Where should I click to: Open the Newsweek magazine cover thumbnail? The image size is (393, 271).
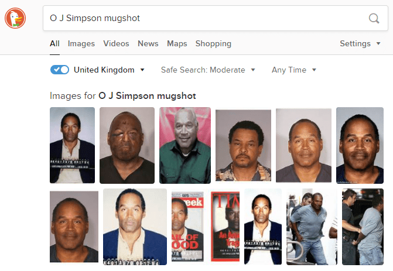pos(188,227)
